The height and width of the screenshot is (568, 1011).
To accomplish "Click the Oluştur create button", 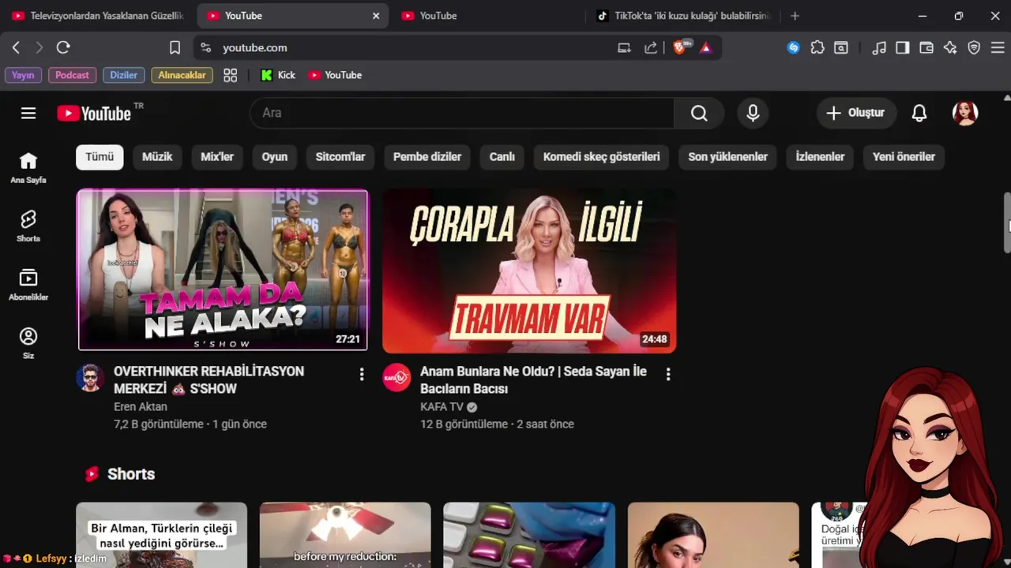I will (856, 113).
